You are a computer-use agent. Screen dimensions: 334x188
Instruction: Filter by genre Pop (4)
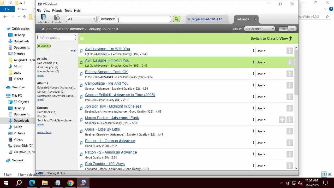tap(42, 116)
